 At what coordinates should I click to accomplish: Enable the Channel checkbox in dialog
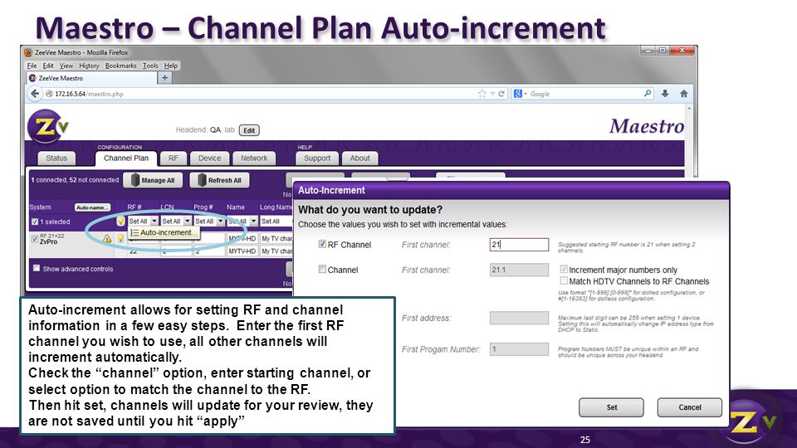coord(322,269)
